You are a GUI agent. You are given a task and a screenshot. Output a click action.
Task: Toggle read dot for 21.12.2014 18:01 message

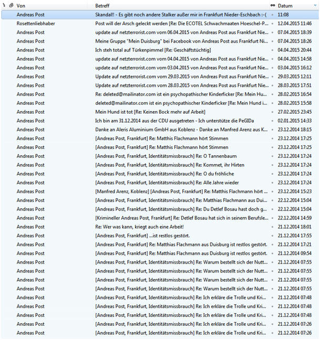tap(272, 227)
